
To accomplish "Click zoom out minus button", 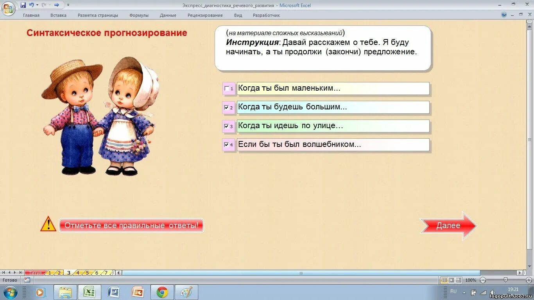I will [483, 280].
